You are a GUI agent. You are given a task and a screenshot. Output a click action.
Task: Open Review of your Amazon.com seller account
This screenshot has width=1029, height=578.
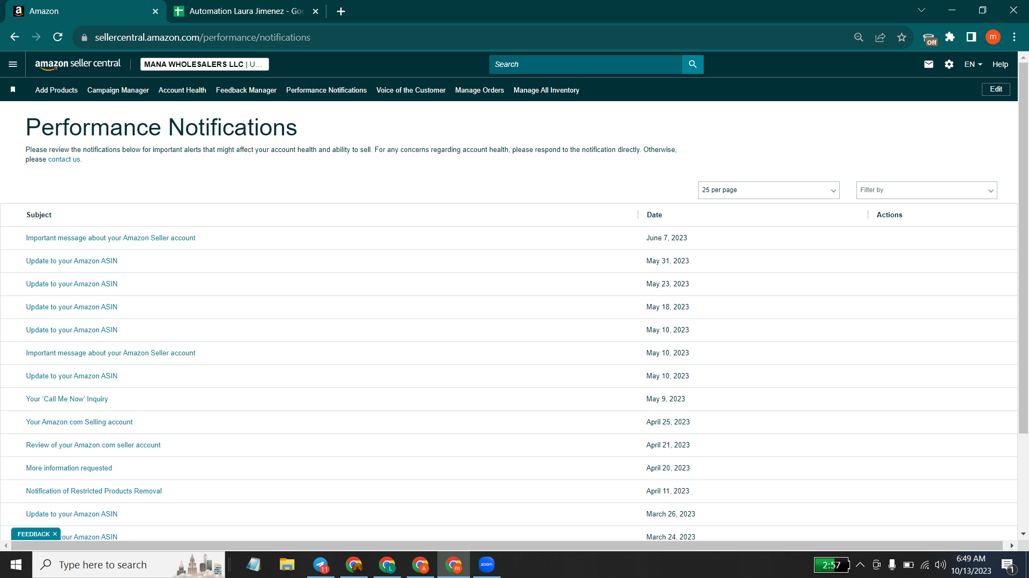[x=93, y=445]
